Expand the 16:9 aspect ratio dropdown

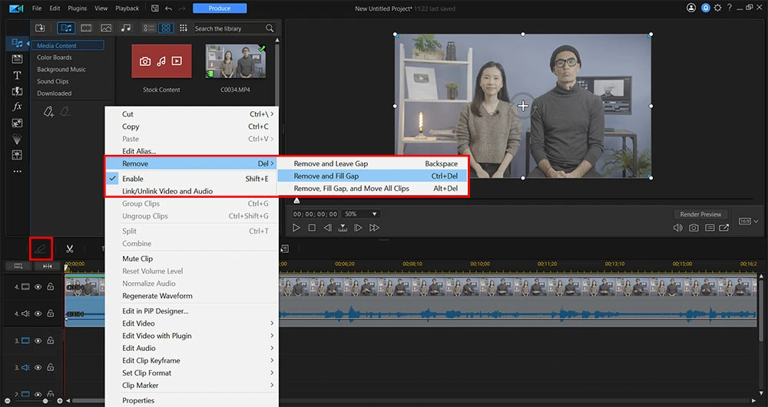tap(748, 221)
